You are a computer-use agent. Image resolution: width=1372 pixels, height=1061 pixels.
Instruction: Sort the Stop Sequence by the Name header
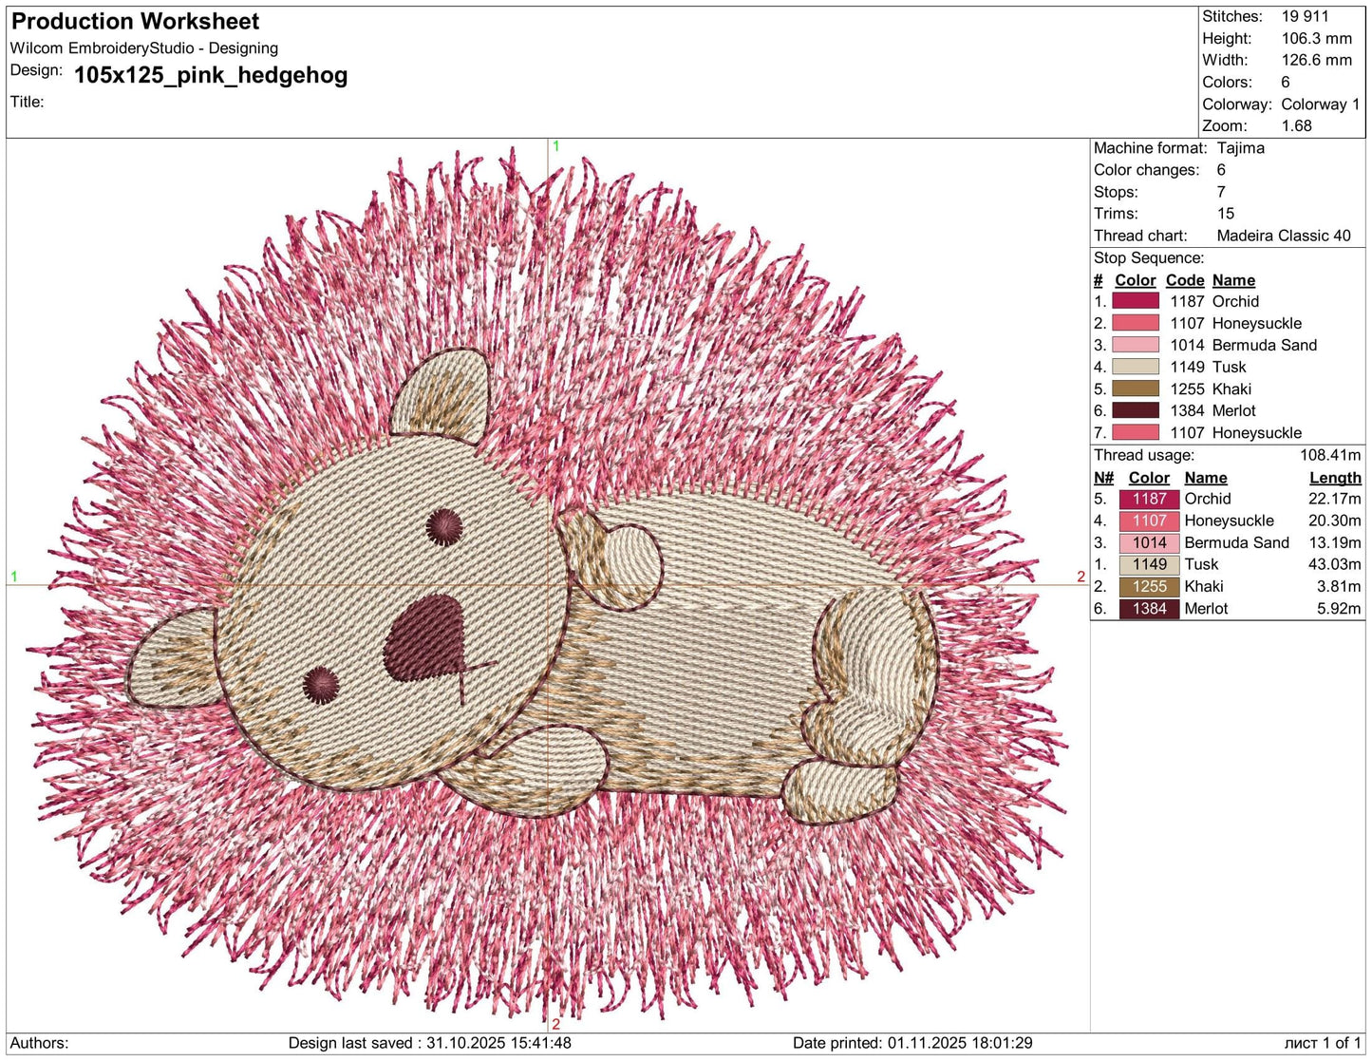coord(1232,280)
